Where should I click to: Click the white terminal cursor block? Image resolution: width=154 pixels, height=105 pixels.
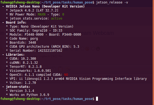pos(97,99)
